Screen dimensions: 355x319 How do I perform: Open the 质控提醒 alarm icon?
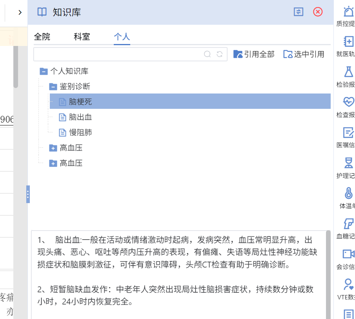(x=348, y=12)
